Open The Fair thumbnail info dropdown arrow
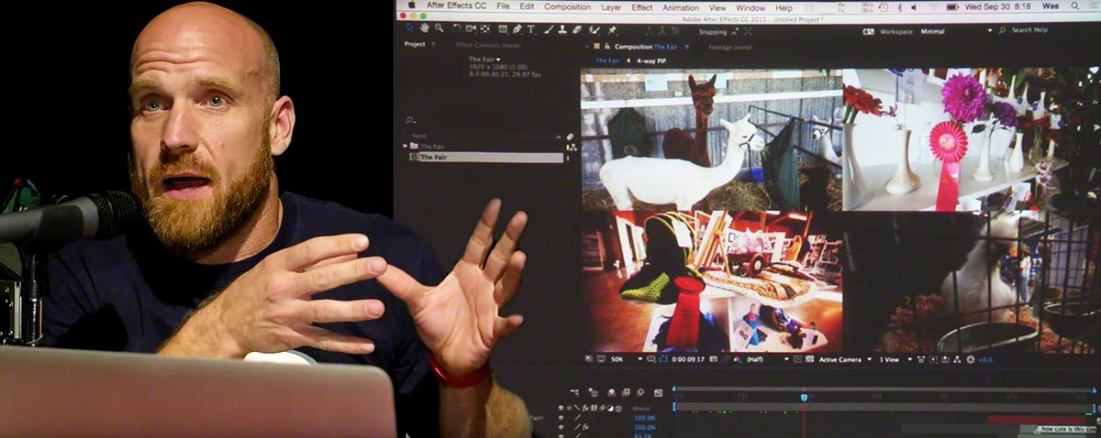1101x438 pixels. [x=498, y=59]
